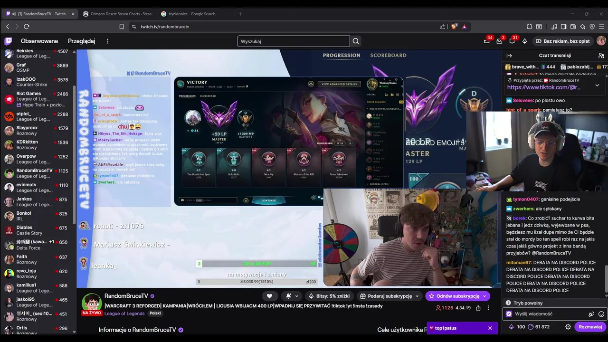This screenshot has width=608, height=342.
Task: Click League of Legends category link
Action: tap(124, 313)
